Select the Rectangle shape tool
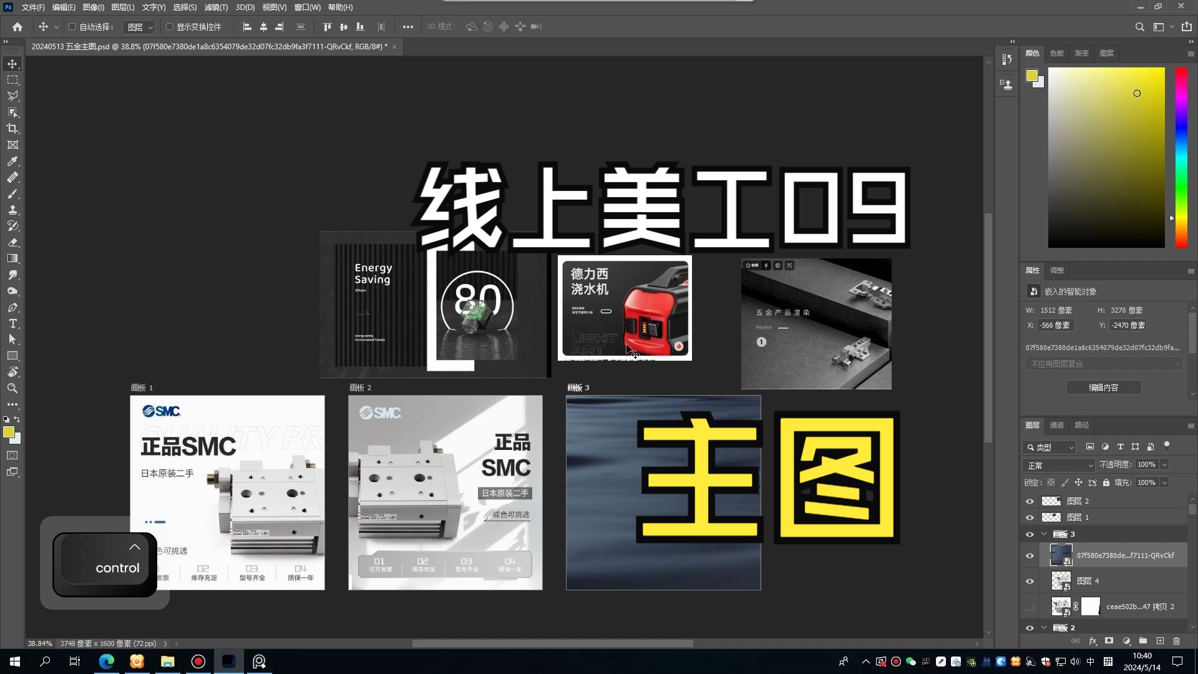 [x=12, y=356]
